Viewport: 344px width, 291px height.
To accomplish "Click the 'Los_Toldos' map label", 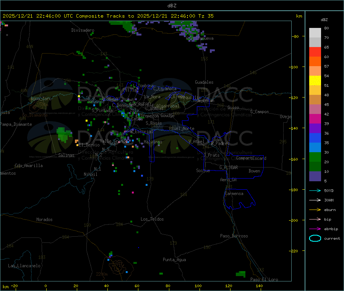I will [152, 219].
